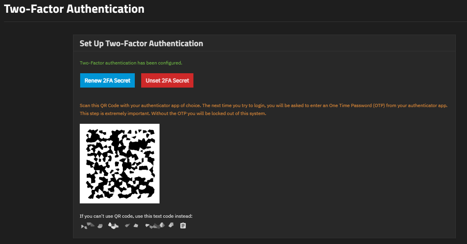Click the blurred text code value
The height and width of the screenshot is (244, 467).
click(x=127, y=226)
